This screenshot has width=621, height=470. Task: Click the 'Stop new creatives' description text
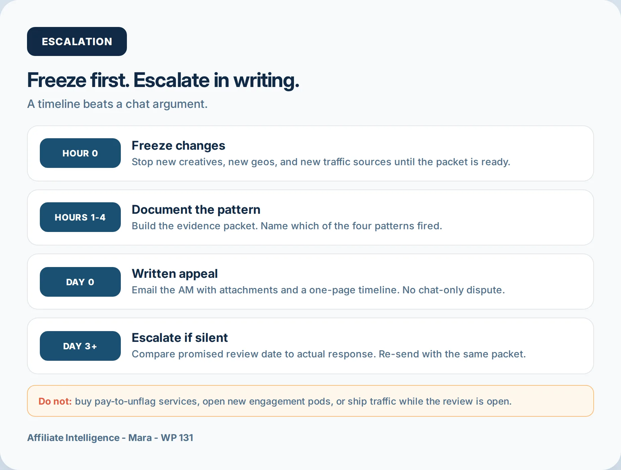[321, 162]
